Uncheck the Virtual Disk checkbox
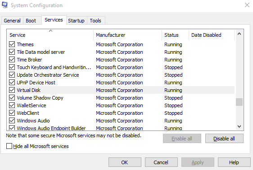253x170 pixels. (12, 90)
